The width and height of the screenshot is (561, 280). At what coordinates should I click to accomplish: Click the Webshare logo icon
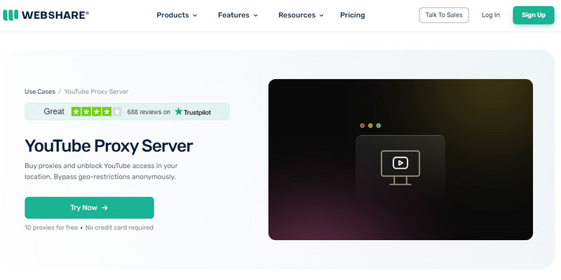click(x=11, y=15)
